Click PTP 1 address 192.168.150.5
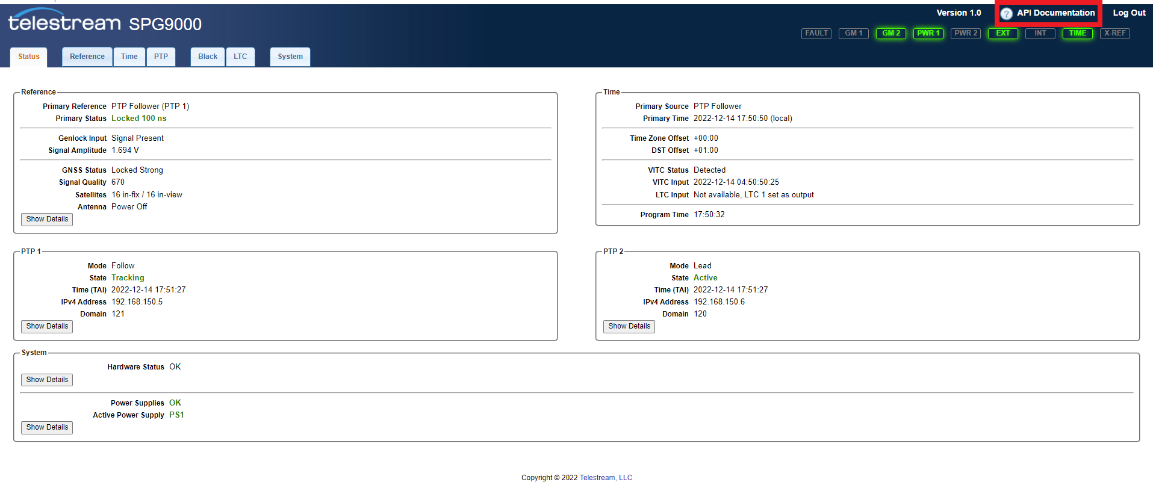 (x=137, y=302)
